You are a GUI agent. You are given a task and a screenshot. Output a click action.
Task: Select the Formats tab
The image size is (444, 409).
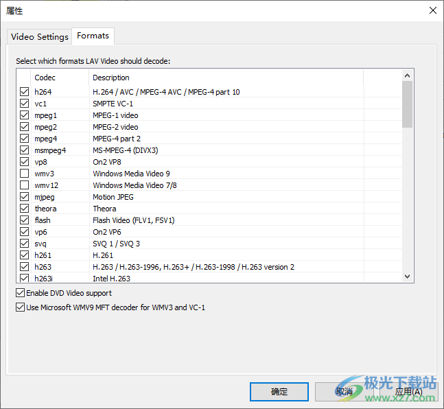93,36
